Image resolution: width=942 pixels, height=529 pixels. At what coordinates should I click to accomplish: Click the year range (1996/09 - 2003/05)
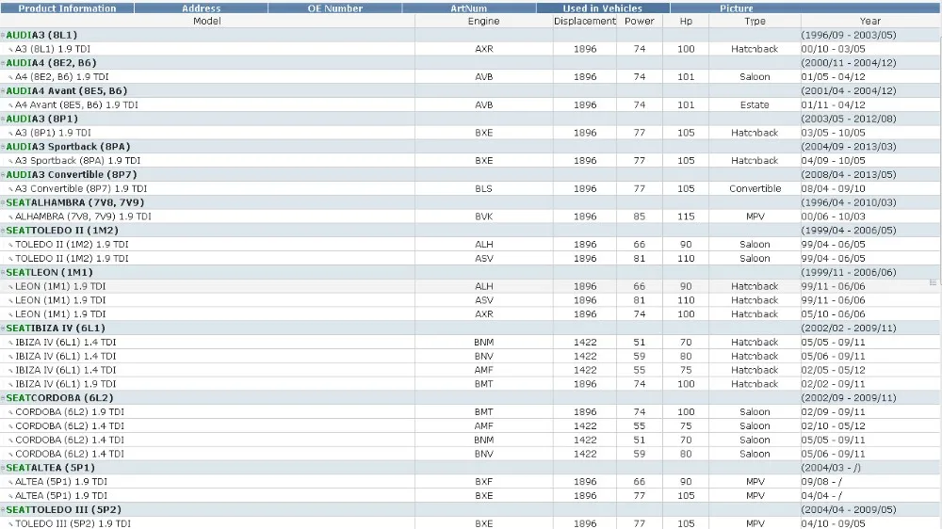click(849, 35)
